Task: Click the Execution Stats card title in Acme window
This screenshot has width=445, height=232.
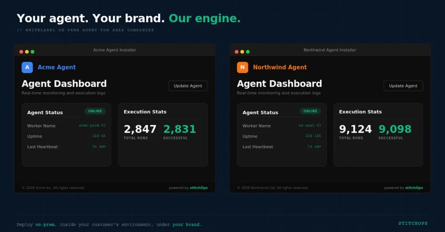Action: (145, 112)
